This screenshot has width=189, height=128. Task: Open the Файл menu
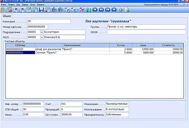(3, 5)
